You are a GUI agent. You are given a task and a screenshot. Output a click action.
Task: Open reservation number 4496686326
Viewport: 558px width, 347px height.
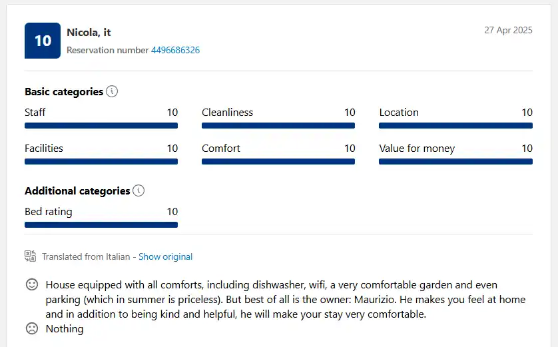(175, 50)
